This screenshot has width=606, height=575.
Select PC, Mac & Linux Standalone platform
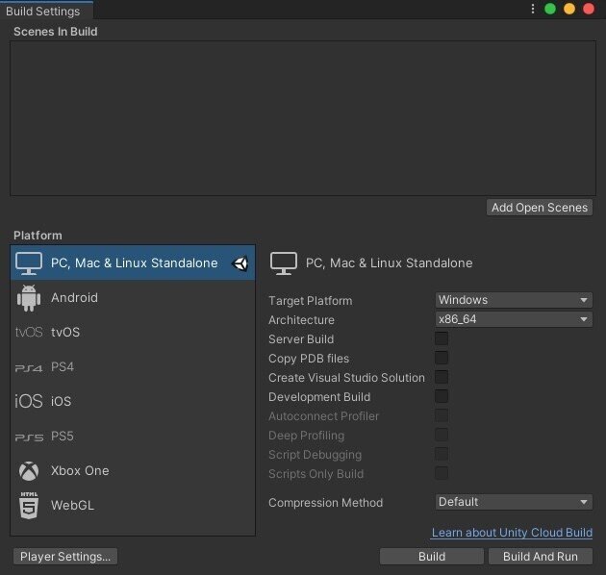133,263
